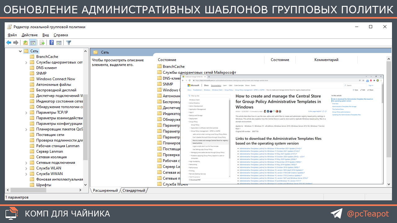
Task: Click the Filter by title field
Action: point(208,96)
